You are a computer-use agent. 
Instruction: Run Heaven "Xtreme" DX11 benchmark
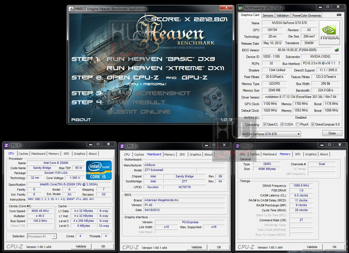(165, 68)
